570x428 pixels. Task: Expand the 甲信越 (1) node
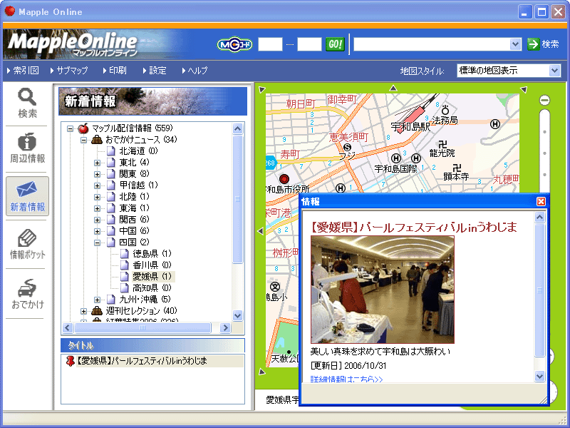97,185
